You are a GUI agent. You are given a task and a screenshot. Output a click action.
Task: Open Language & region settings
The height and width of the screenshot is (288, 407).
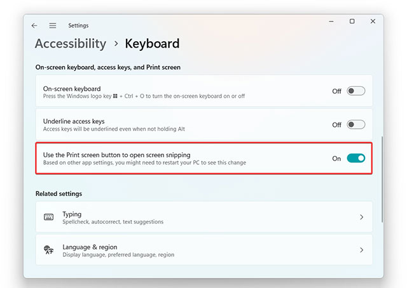click(191, 250)
